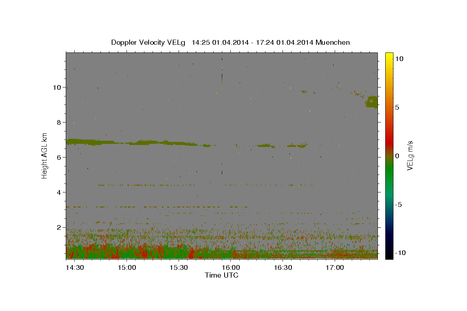Image resolution: width=467 pixels, height=311 pixels.
Task: Click the olive cloud layer near 7 km
Action: (x=132, y=142)
